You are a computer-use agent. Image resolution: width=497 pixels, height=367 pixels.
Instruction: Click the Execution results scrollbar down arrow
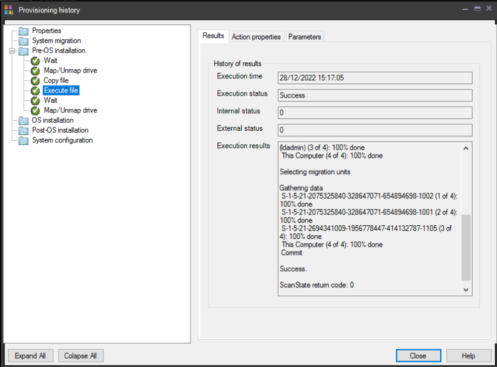[466, 290]
